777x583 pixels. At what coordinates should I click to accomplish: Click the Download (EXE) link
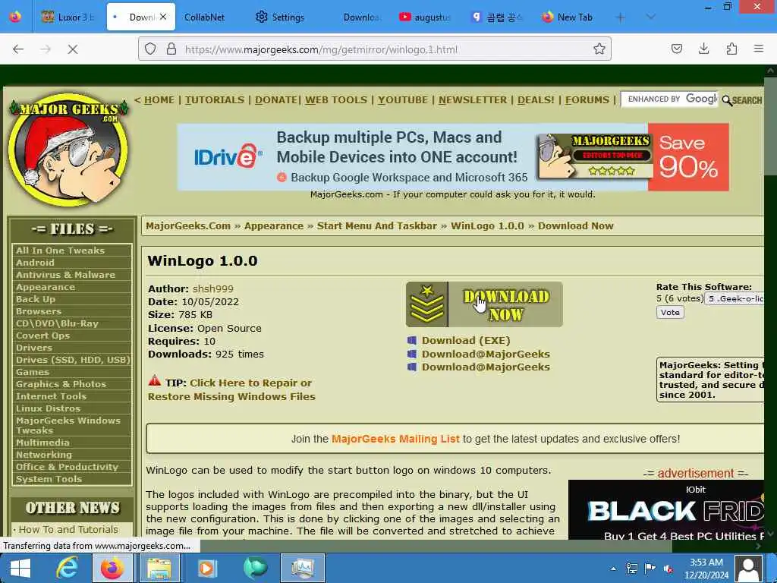click(466, 341)
